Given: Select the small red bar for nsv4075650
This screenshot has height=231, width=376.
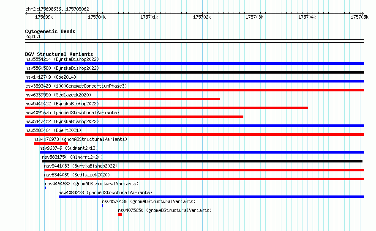Looking at the screenshot, I should pyautogui.click(x=120, y=214).
